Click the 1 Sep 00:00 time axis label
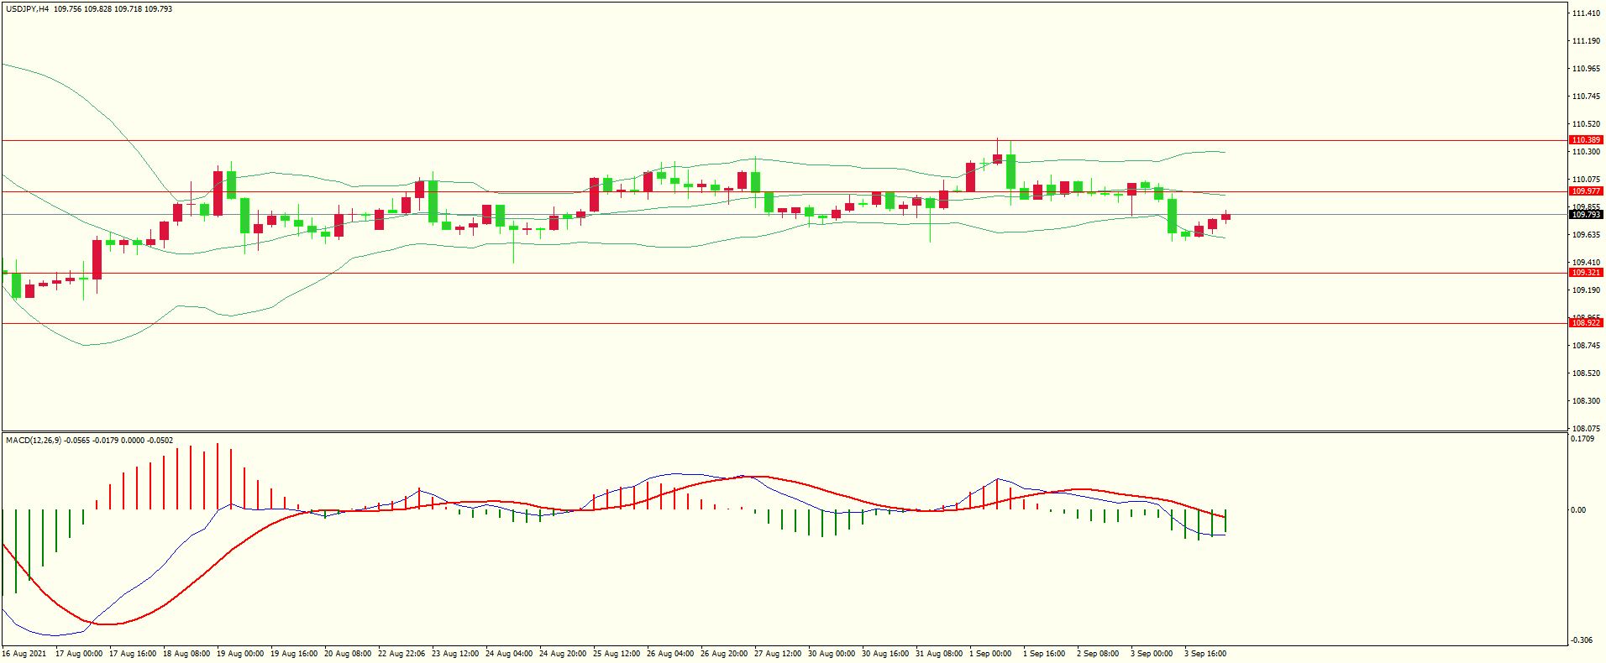1606x663 pixels. (x=989, y=654)
